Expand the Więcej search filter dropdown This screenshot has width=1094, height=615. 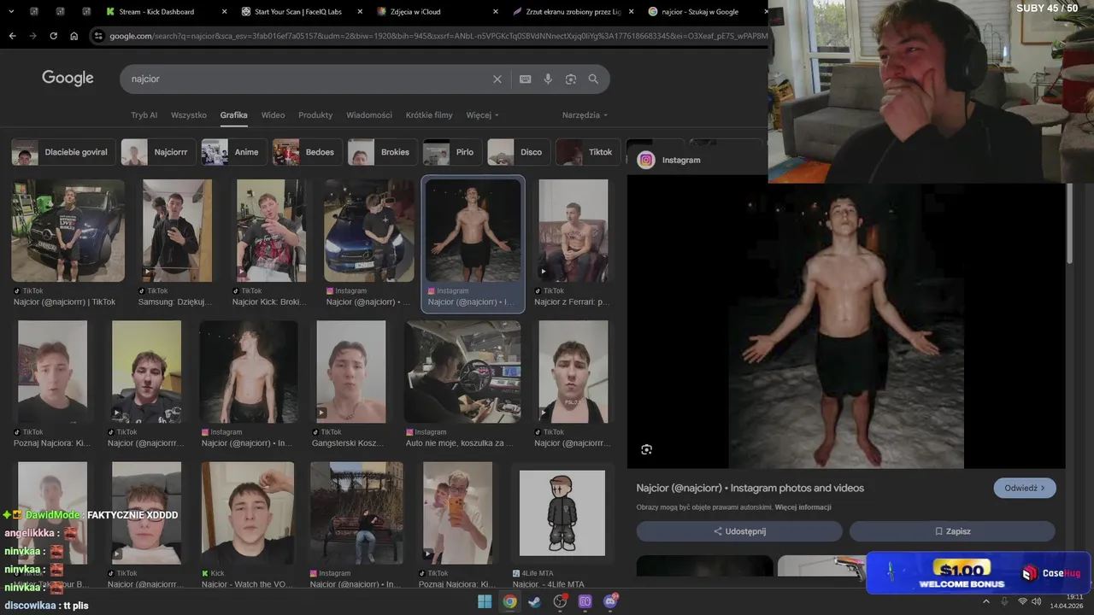pos(482,115)
